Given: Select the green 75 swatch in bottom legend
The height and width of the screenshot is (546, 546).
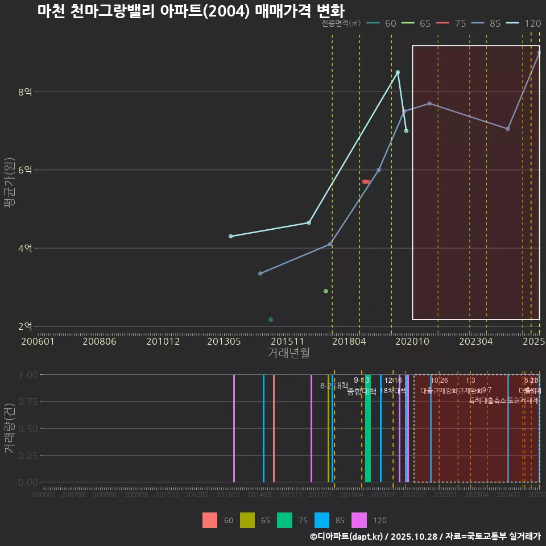Looking at the screenshot, I should tap(284, 520).
